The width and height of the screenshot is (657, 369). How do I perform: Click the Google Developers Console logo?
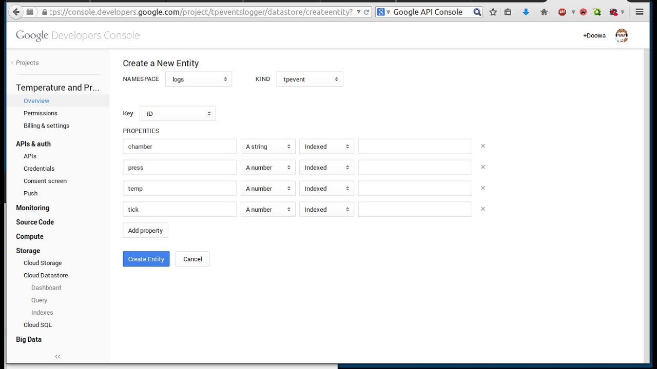coord(78,35)
